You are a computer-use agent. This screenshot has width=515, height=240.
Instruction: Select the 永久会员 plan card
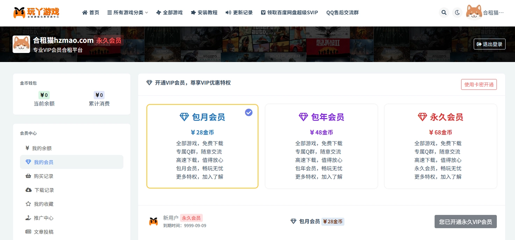[441, 146]
